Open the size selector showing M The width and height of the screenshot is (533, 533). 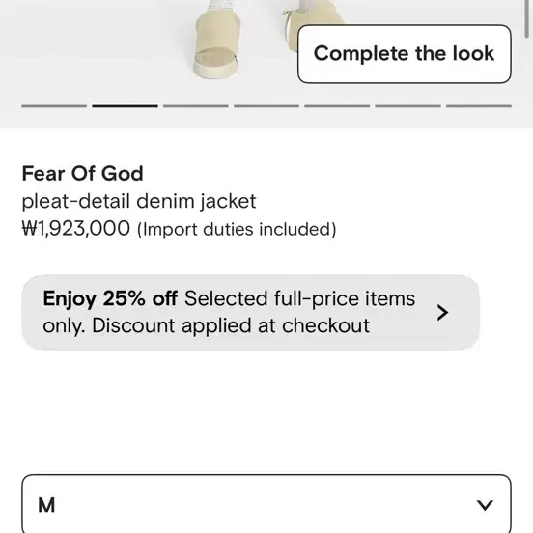(266, 504)
